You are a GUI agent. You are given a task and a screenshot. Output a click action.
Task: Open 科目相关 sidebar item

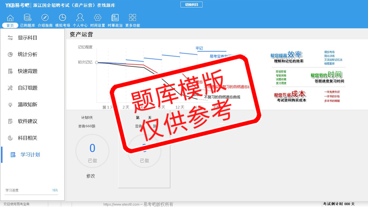tap(27, 138)
